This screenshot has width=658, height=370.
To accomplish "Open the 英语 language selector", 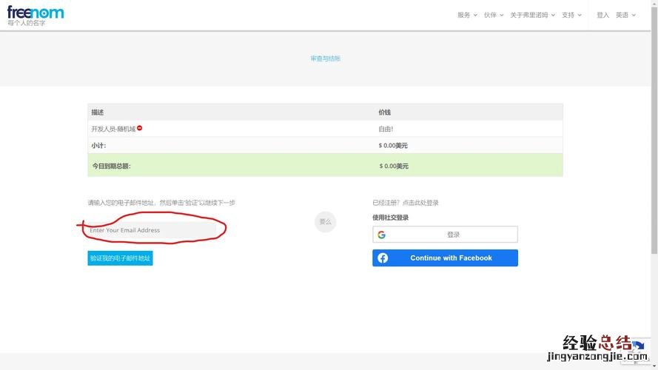I will click(x=625, y=15).
